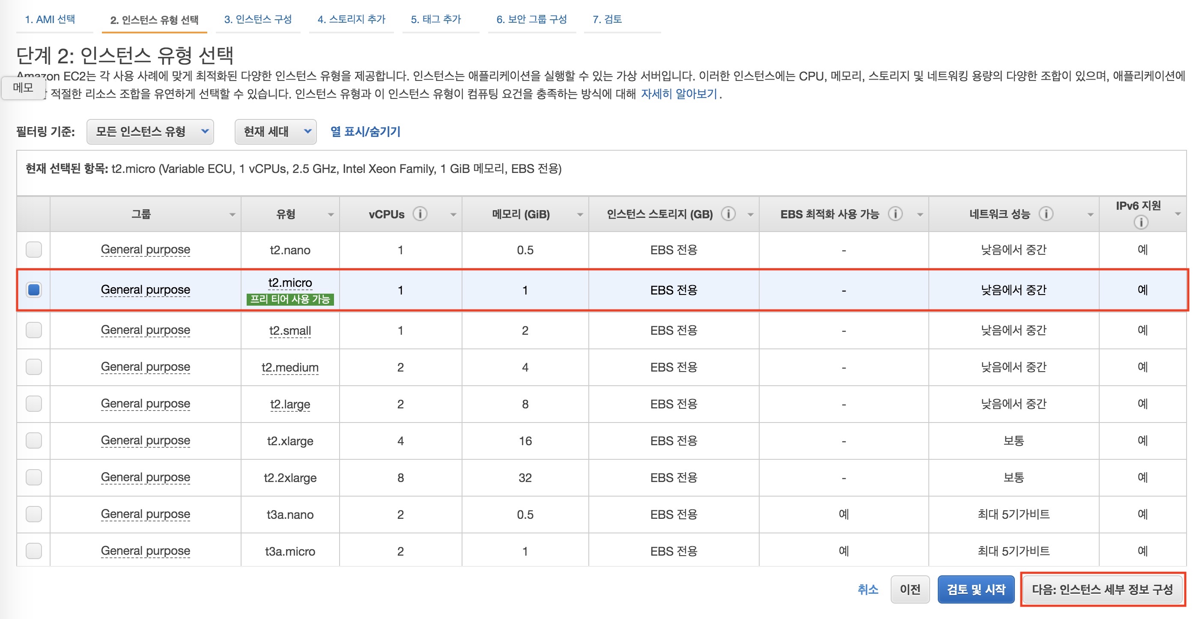Go to step 3. 인스턴스 구성

258,20
